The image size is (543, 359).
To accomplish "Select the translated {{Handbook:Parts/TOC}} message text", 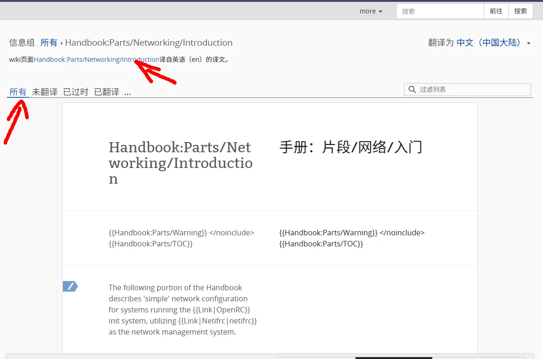I will pyautogui.click(x=321, y=244).
